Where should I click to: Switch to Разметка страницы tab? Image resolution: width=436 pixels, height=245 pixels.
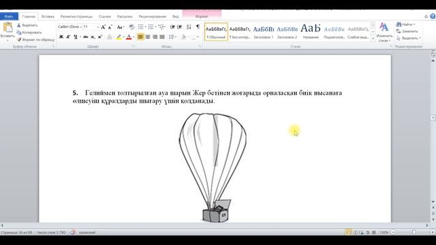(76, 16)
